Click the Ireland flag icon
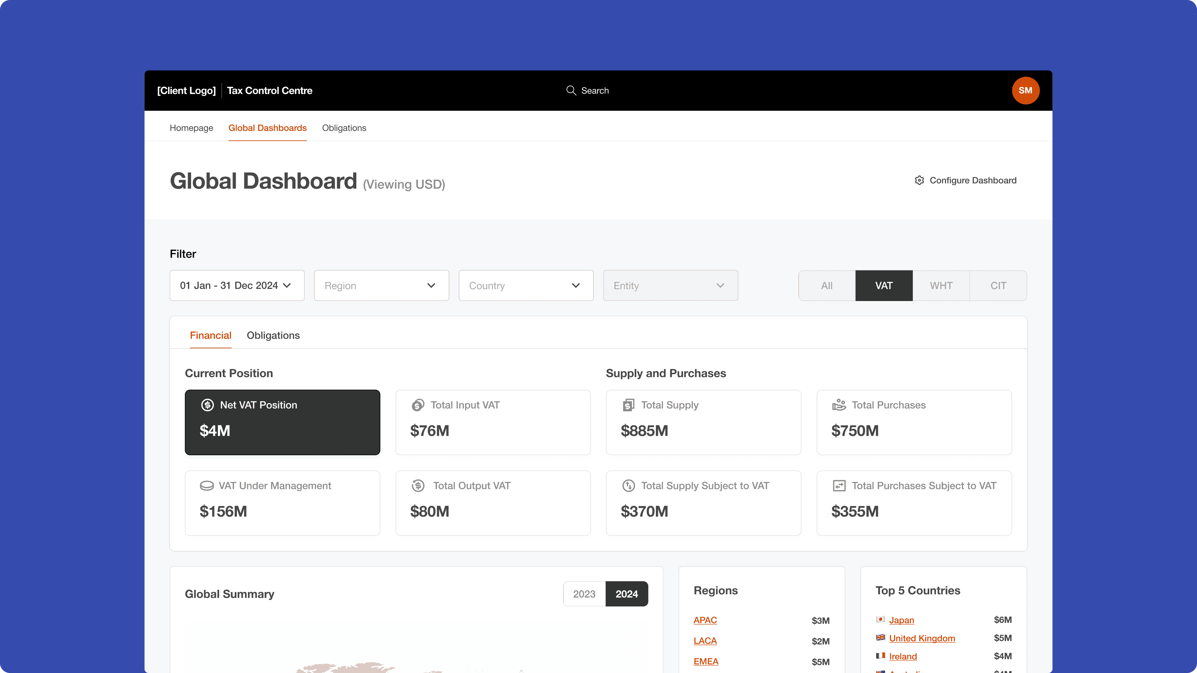This screenshot has height=673, width=1197. 881,656
